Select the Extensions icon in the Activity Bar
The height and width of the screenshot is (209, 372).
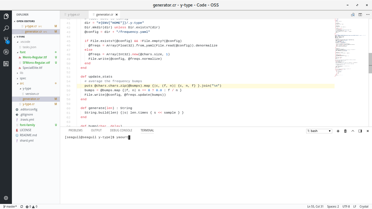click(6, 64)
